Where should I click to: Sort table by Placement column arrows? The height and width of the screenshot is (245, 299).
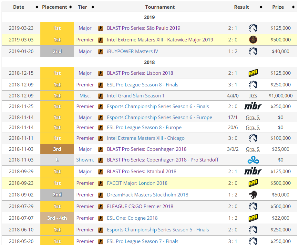tap(71, 7)
